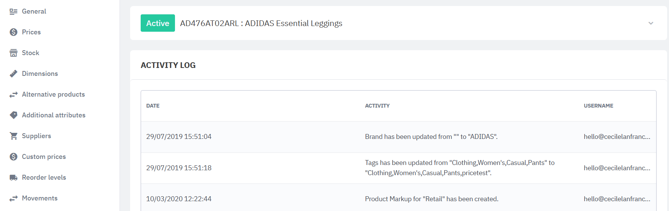This screenshot has width=669, height=211.
Task: Click the Stock storefront icon
Action: pos(14,53)
